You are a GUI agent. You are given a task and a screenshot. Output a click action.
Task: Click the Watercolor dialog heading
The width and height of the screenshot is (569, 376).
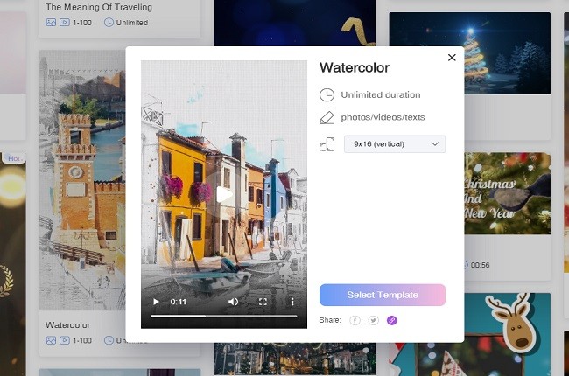[355, 68]
